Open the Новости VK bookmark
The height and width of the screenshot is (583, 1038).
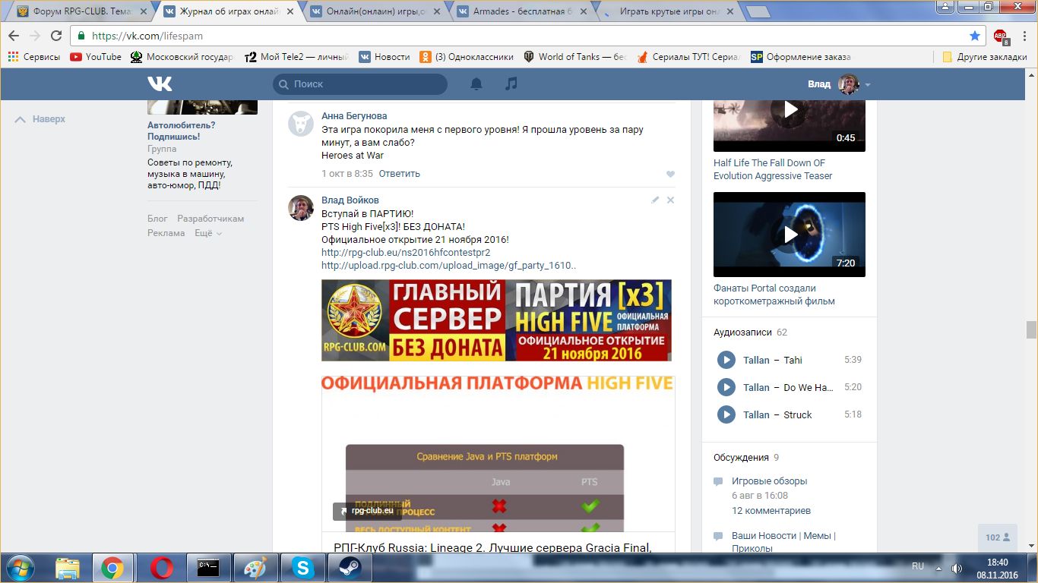385,57
